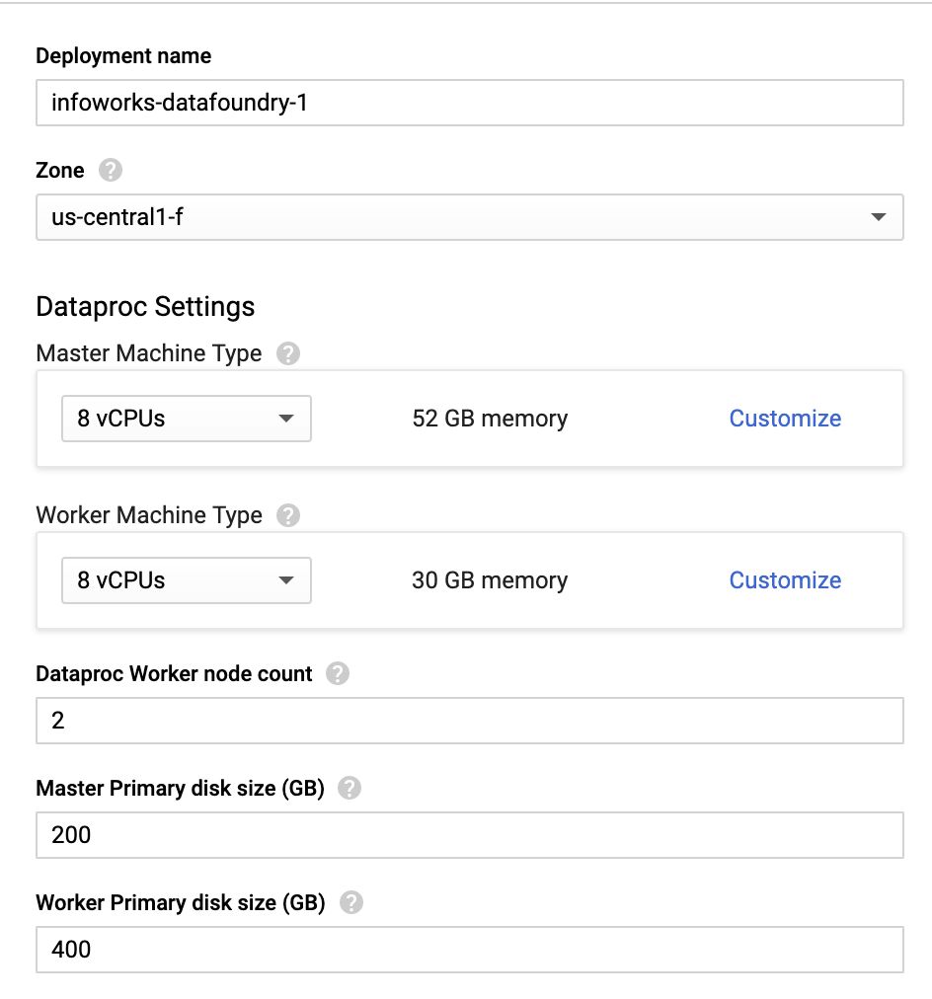
Task: Click the 'Worker Machine Type' label
Action: pos(149,515)
